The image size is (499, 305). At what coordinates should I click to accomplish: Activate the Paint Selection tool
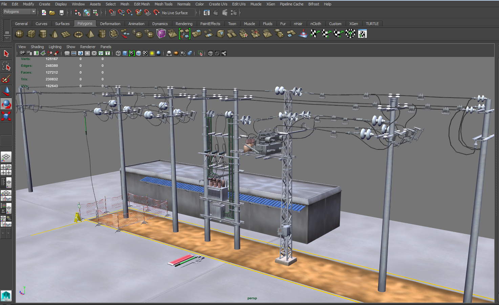pos(6,79)
